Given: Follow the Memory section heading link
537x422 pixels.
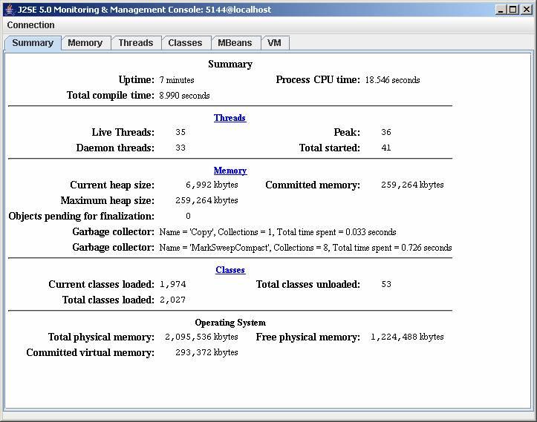Looking at the screenshot, I should [230, 171].
